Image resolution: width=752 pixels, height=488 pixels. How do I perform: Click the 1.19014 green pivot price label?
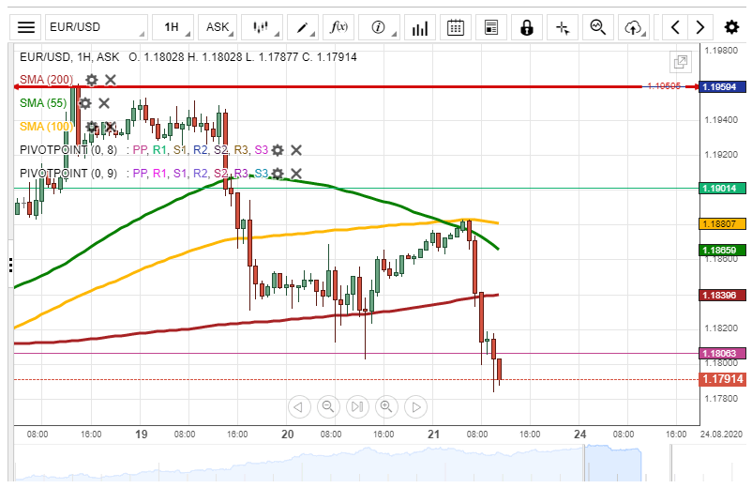point(722,188)
